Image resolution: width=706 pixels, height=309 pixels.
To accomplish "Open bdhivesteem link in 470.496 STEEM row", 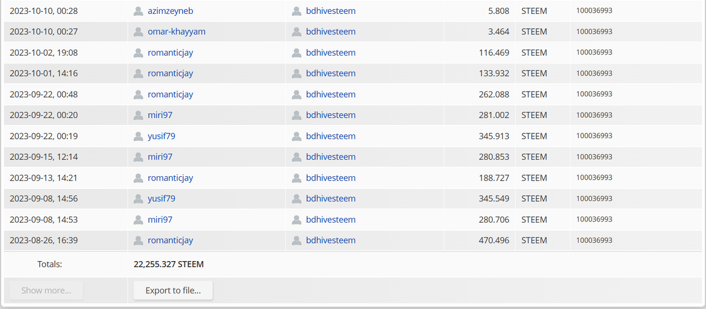I will tap(331, 240).
